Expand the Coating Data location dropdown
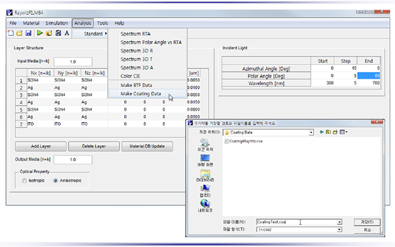 pyautogui.click(x=310, y=132)
